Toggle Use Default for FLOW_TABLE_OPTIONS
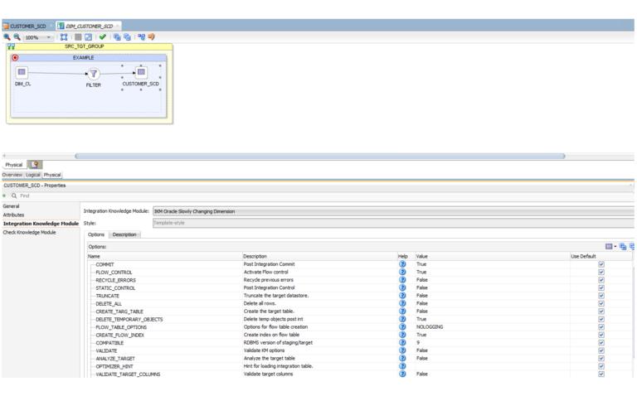This screenshot has width=637, height=396. [601, 327]
